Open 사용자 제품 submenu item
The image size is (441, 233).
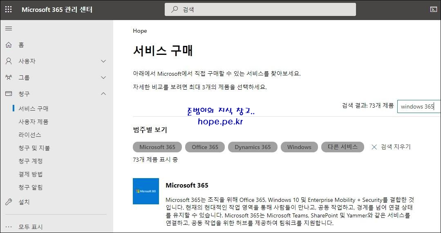(x=34, y=122)
